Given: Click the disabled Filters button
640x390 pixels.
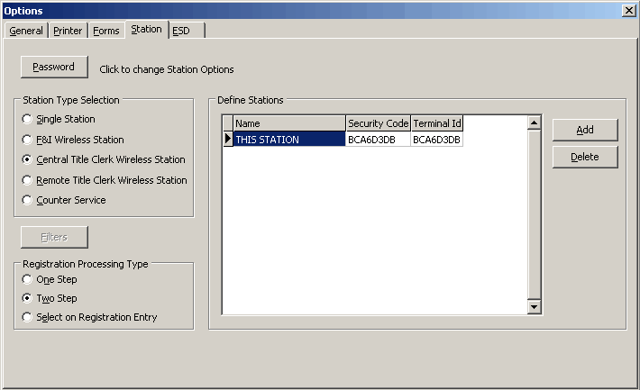Looking at the screenshot, I should pos(54,237).
